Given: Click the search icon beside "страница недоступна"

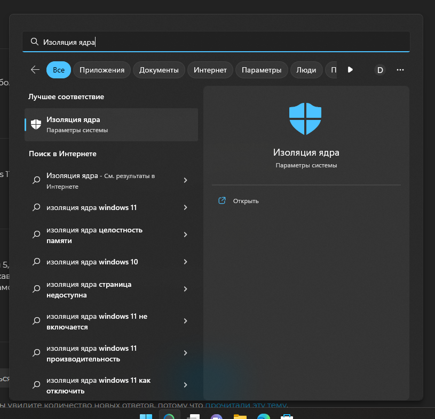Looking at the screenshot, I should [x=36, y=289].
